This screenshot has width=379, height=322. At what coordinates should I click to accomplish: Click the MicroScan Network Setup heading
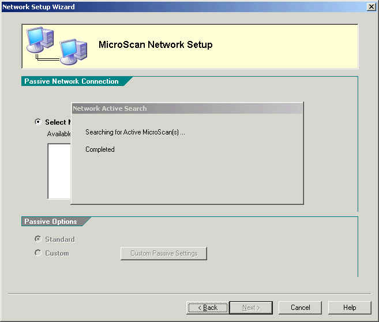click(x=155, y=45)
